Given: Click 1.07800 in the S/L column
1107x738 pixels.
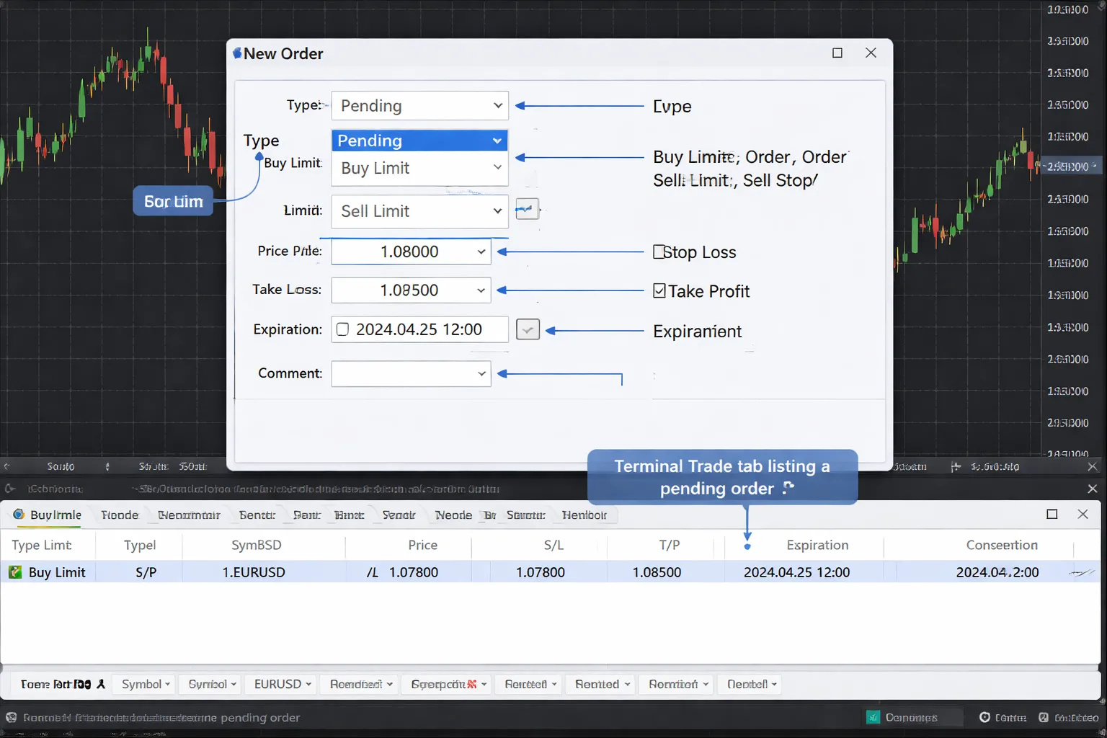Looking at the screenshot, I should pos(541,572).
